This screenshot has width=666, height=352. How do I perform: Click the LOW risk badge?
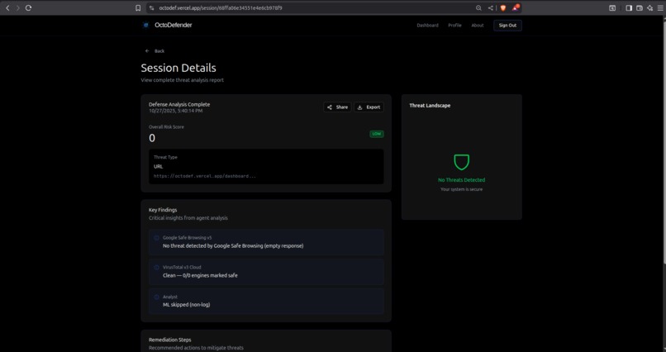(x=377, y=134)
